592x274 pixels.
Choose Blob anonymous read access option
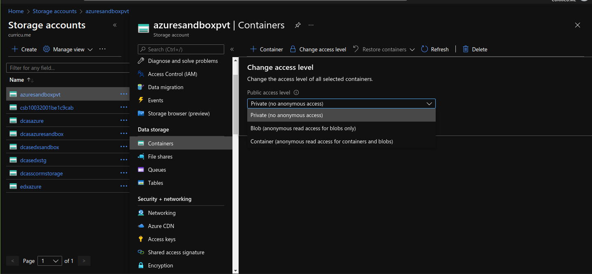click(341, 128)
